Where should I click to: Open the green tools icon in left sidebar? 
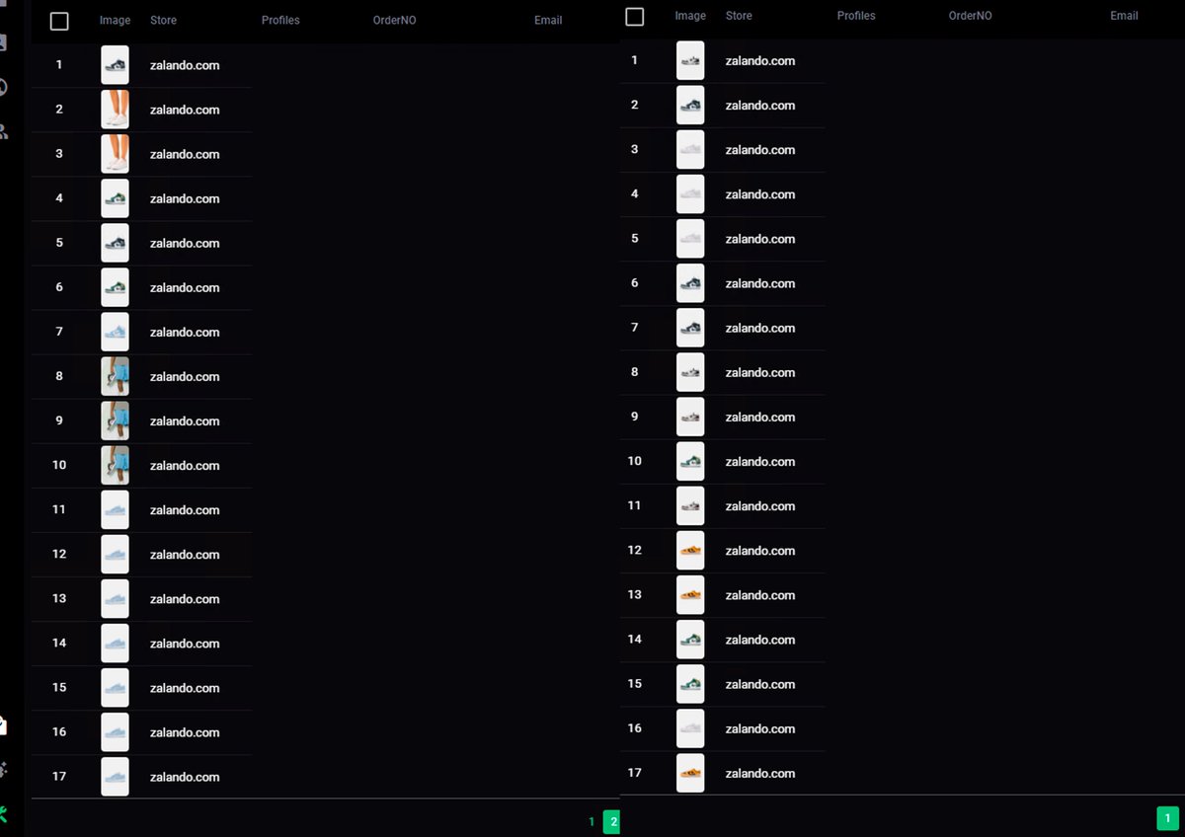(x=3, y=815)
